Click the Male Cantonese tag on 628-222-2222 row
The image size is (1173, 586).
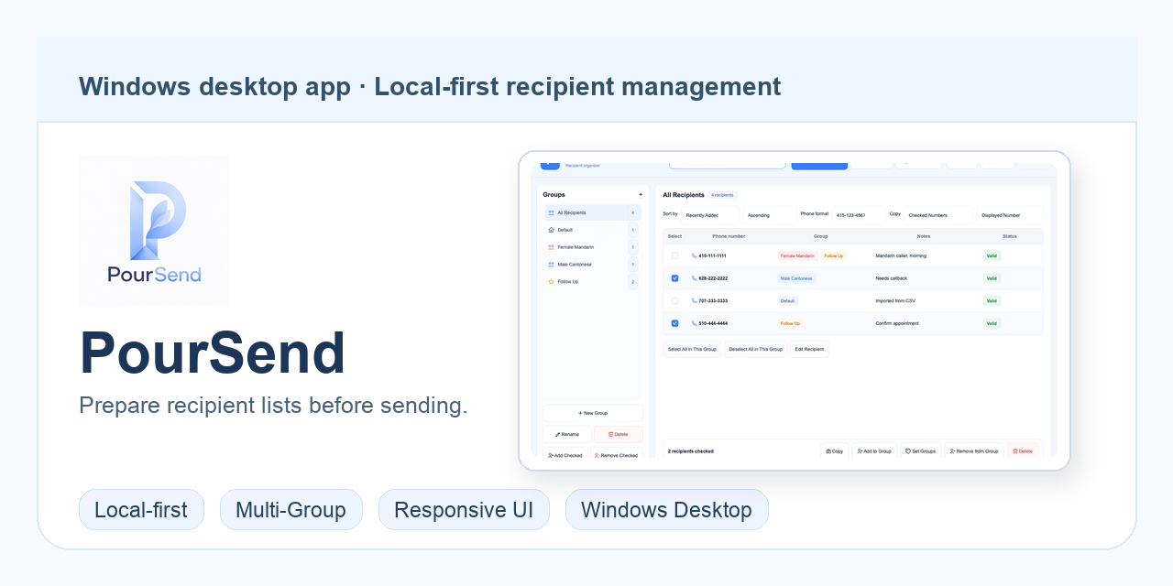(x=796, y=278)
